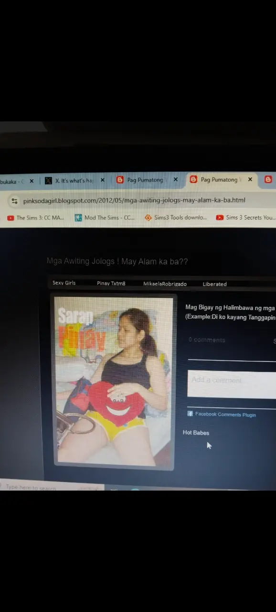Click the pinksodagirl.blogspot.com URL address bar

tap(134, 200)
